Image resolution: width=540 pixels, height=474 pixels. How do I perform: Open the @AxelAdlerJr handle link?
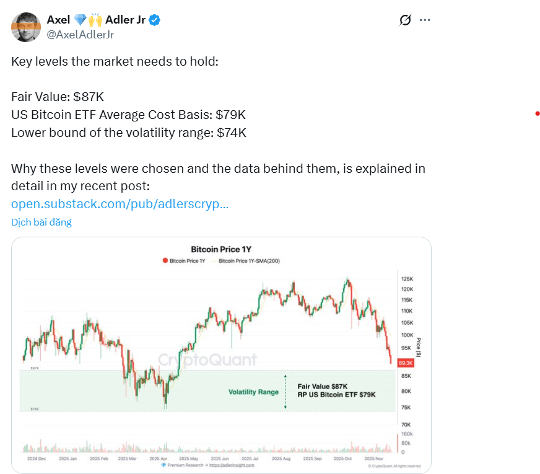[x=80, y=35]
